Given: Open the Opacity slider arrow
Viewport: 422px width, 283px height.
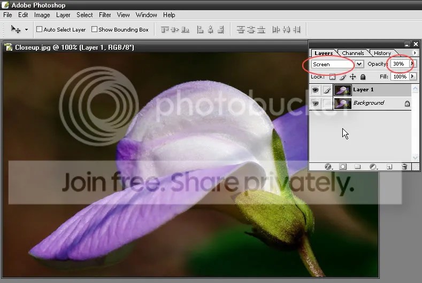Looking at the screenshot, I should (412, 64).
